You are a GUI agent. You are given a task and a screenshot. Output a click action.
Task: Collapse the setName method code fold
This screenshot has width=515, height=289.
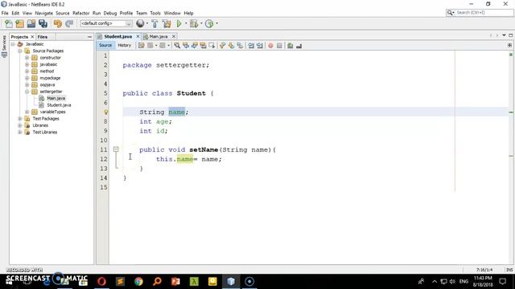tap(116, 149)
